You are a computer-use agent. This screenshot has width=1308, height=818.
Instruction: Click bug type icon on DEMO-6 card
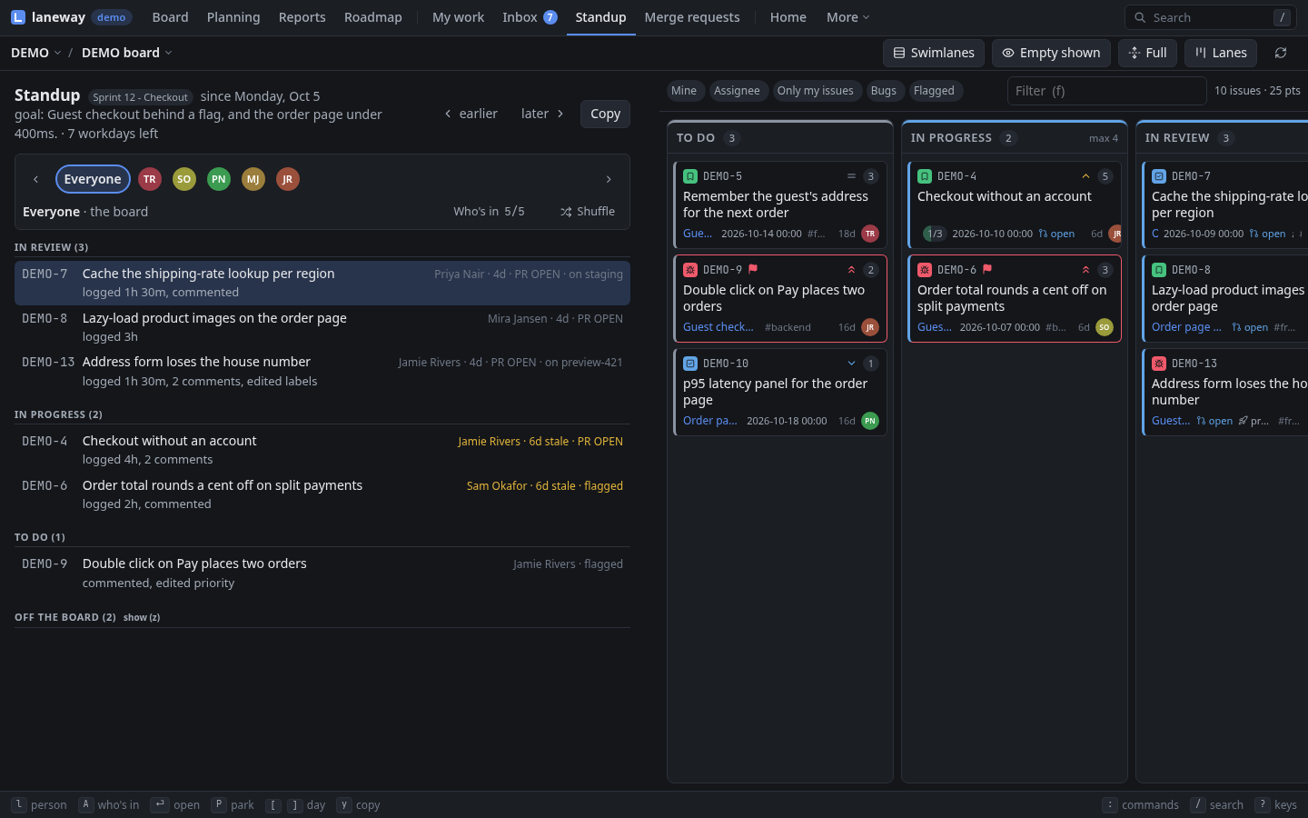(925, 270)
